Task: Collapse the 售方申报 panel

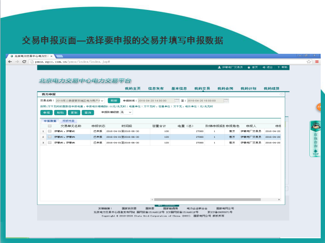Action: (282, 94)
